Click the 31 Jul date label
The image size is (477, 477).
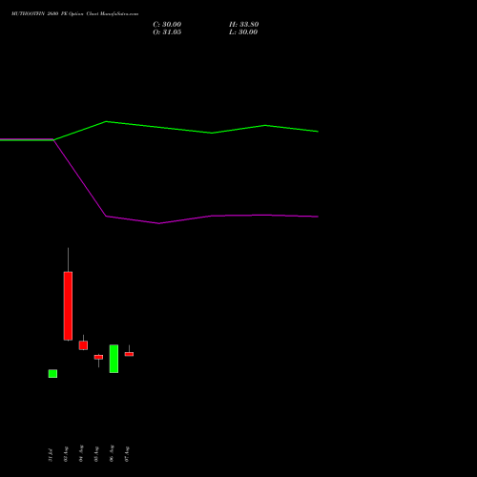pos(51,455)
